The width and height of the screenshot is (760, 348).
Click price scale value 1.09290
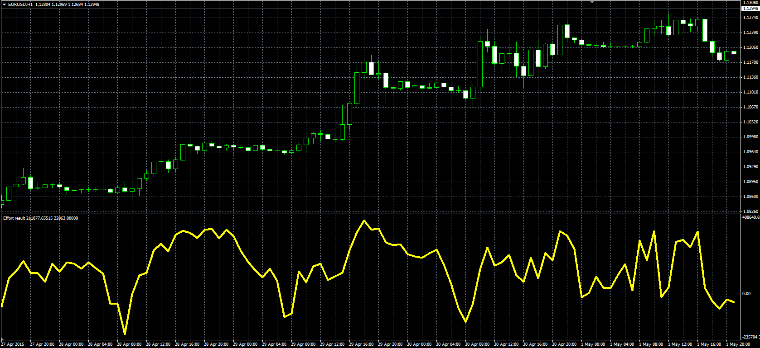tap(751, 167)
